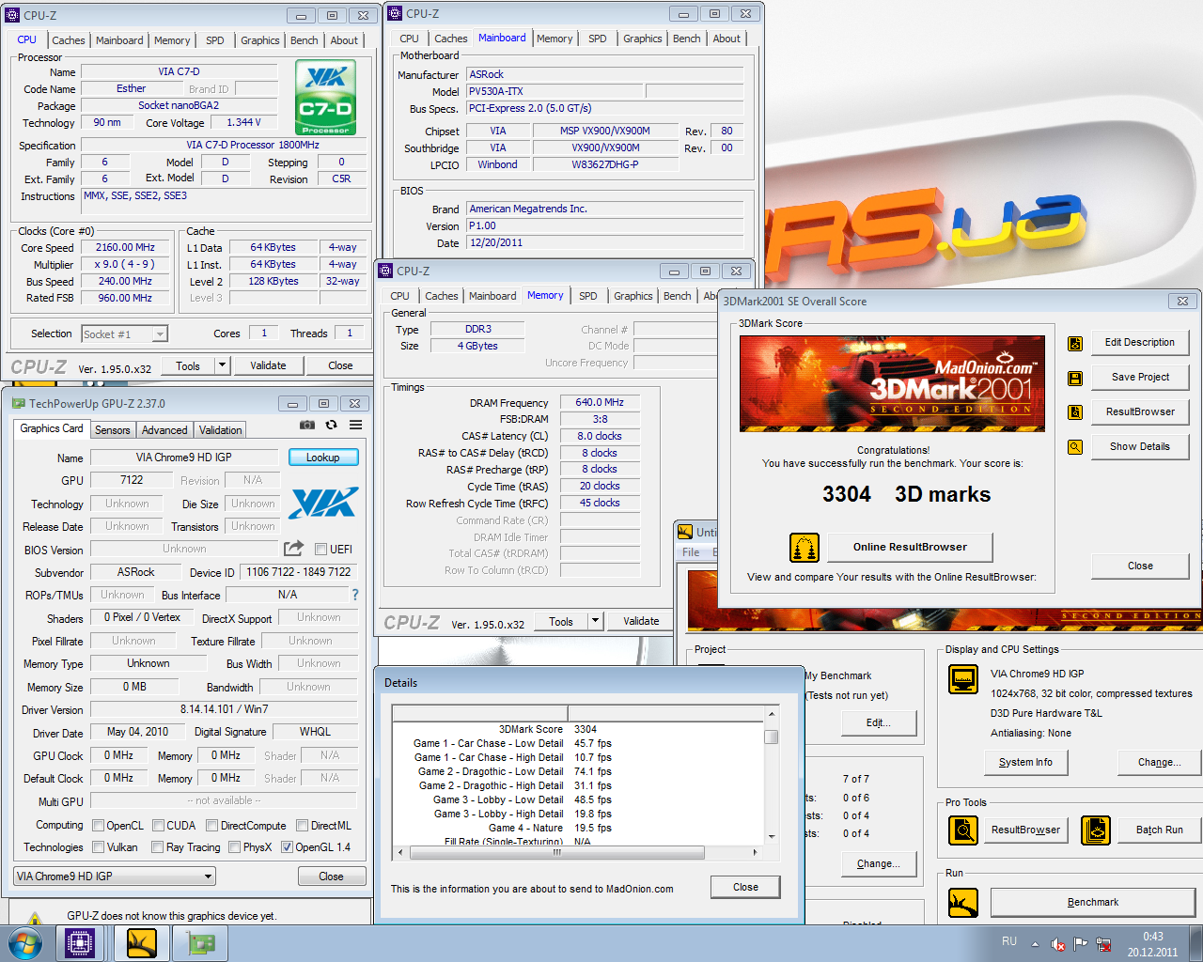The width and height of the screenshot is (1203, 962).
Task: Show hidden tray icons arrow
Action: tap(1035, 944)
